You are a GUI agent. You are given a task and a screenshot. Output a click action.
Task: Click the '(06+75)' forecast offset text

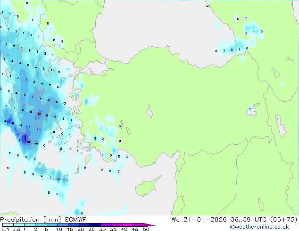tap(284, 220)
